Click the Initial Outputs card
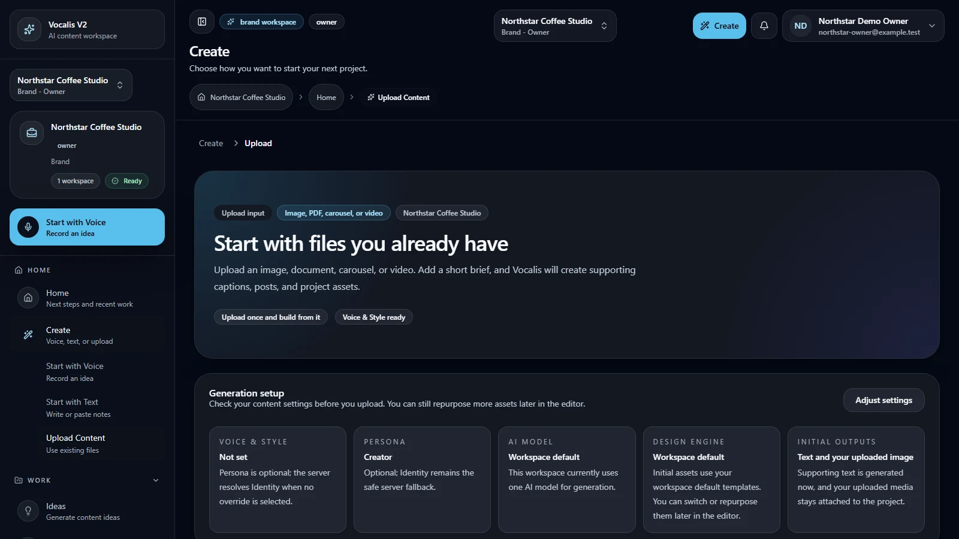 [856, 480]
